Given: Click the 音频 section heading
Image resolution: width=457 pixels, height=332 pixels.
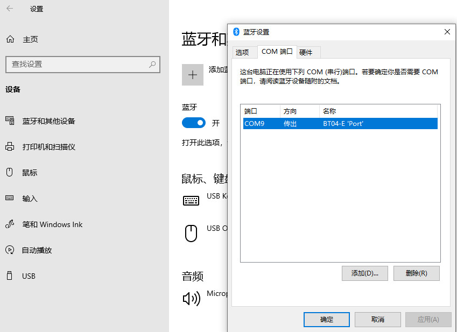Looking at the screenshot, I should [x=193, y=276].
